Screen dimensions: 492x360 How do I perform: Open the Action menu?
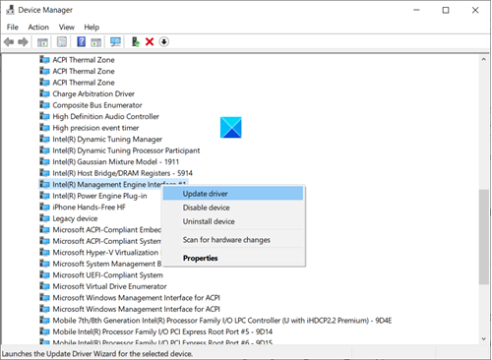(38, 28)
